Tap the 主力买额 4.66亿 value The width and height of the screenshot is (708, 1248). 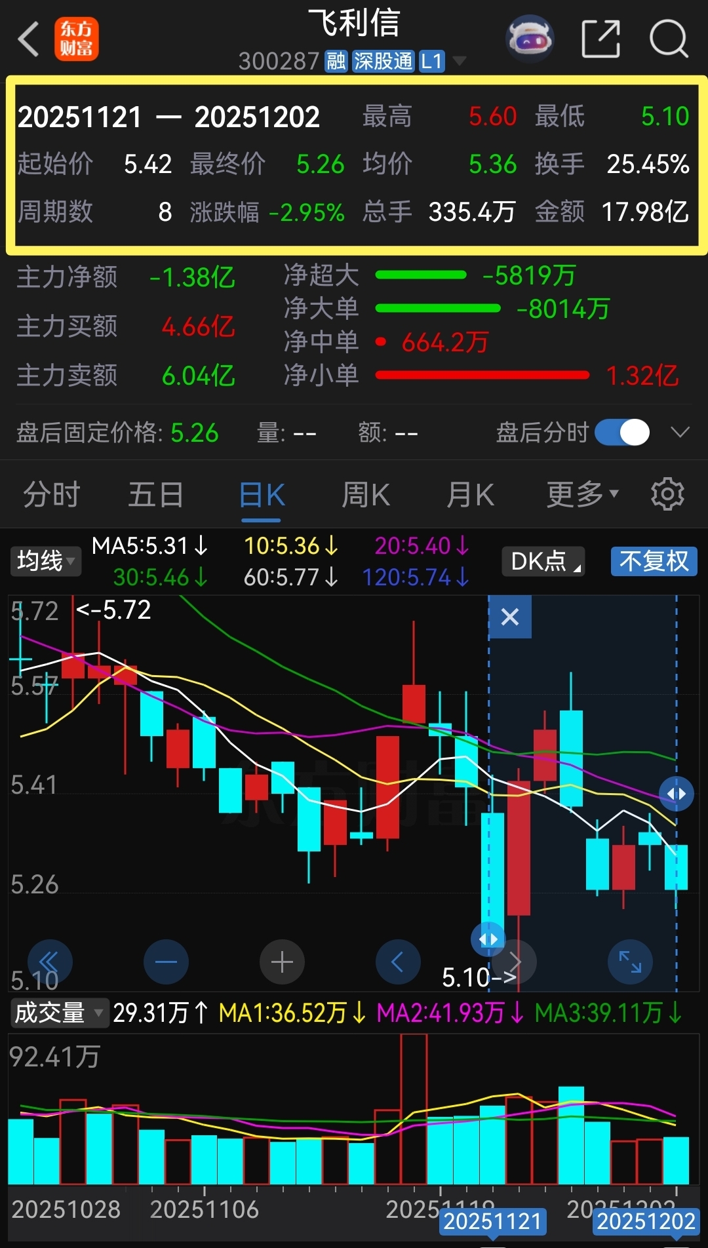tap(198, 326)
